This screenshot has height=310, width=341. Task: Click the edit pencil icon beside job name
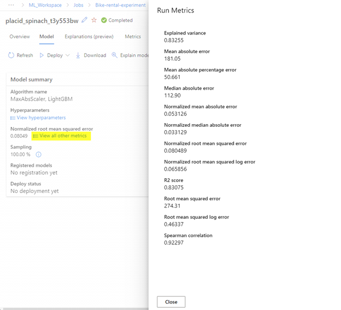click(84, 20)
